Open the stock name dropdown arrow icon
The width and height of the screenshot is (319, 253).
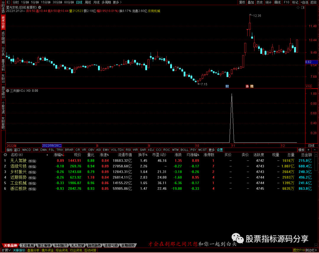click(40, 7)
